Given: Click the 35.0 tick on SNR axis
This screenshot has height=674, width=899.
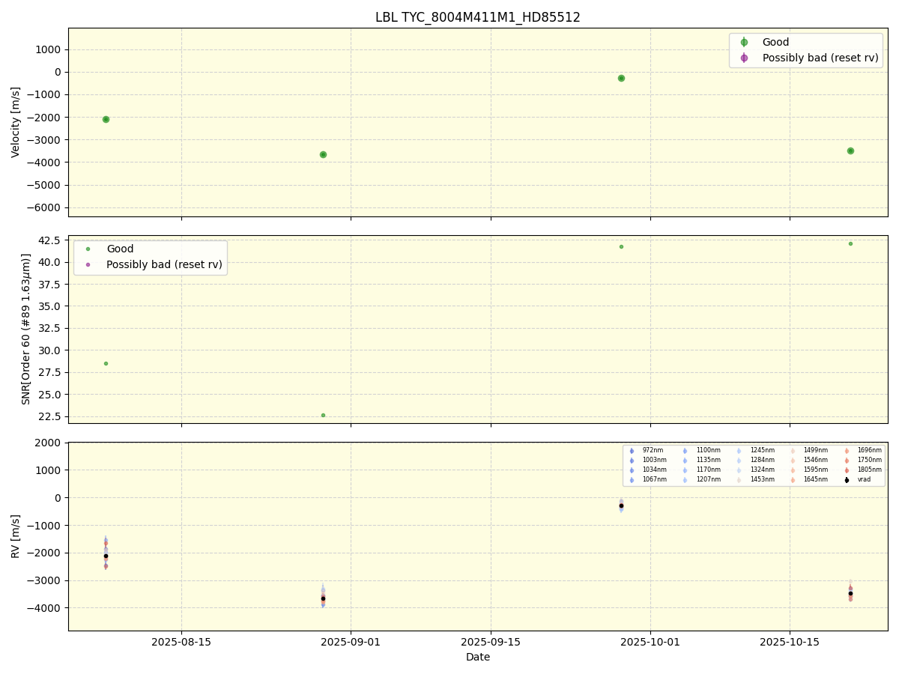Looking at the screenshot, I should click(49, 306).
